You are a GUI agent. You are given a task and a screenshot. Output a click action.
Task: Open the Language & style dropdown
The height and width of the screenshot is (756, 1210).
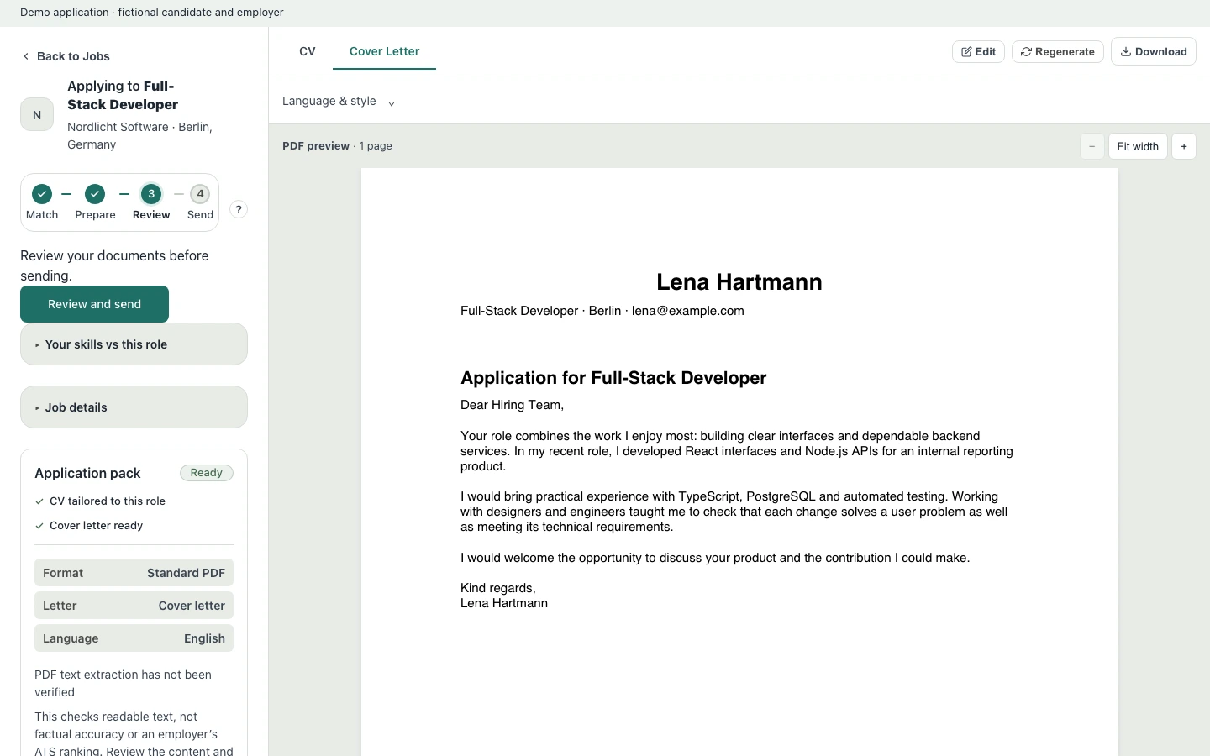point(339,102)
